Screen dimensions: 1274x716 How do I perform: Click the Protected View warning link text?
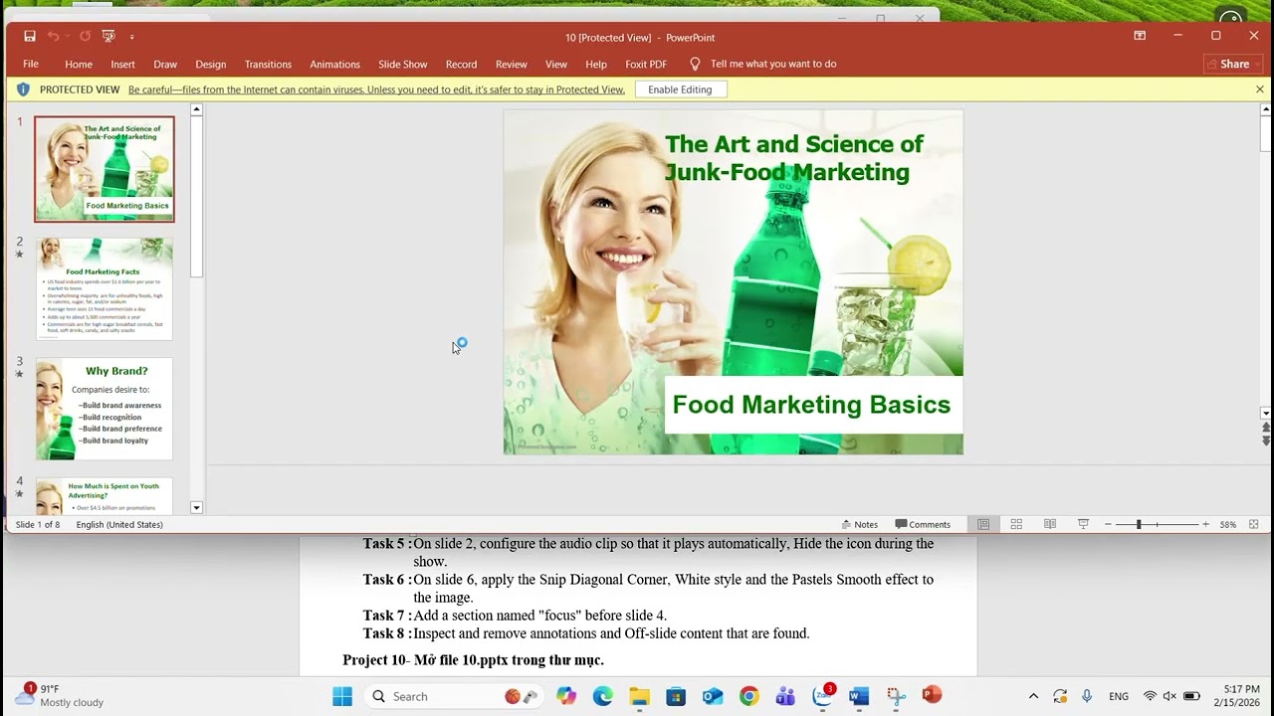point(376,89)
